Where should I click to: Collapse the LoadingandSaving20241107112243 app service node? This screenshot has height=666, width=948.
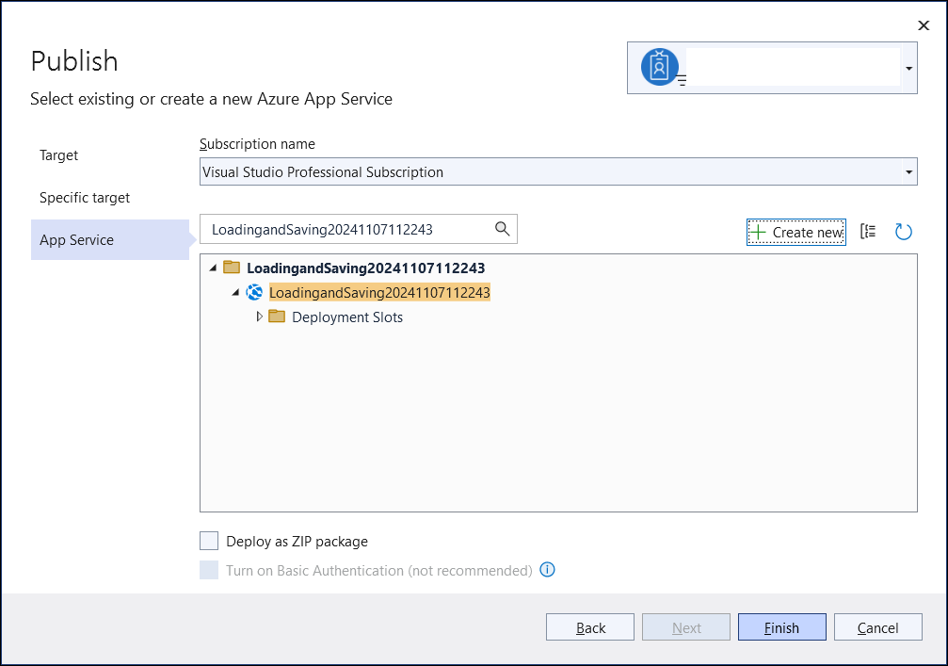(235, 292)
